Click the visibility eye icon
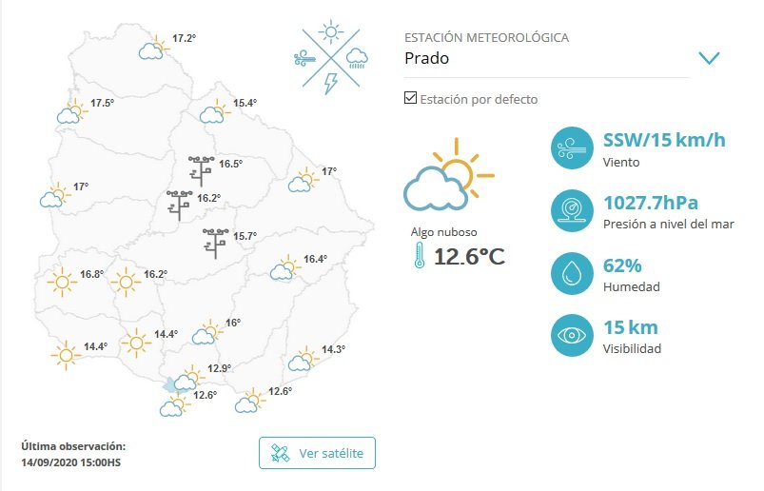This screenshot has height=491, width=764. (572, 335)
